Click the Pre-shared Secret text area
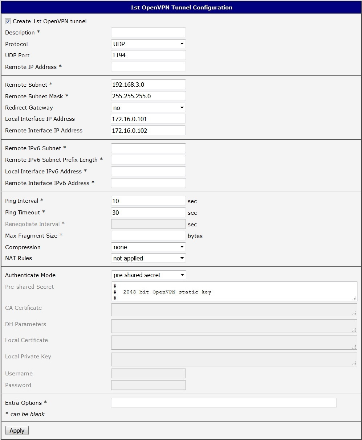This screenshot has height=440, width=362. (x=234, y=292)
